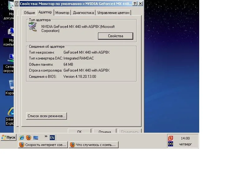The height and width of the screenshot is (186, 249).
Task: Open Список всех режимов button
Action: (x=46, y=116)
